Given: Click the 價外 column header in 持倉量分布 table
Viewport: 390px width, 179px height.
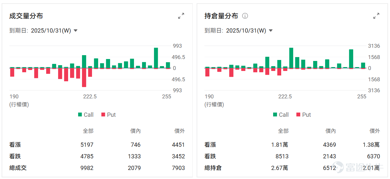Looking at the screenshot, I should tap(375, 131).
